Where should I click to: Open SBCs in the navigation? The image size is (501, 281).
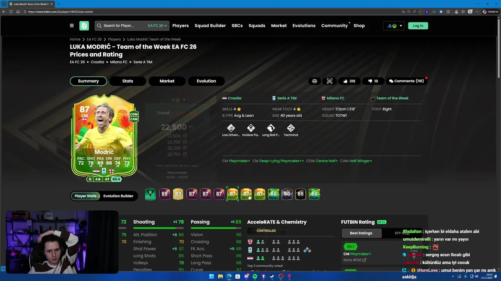[237, 26]
